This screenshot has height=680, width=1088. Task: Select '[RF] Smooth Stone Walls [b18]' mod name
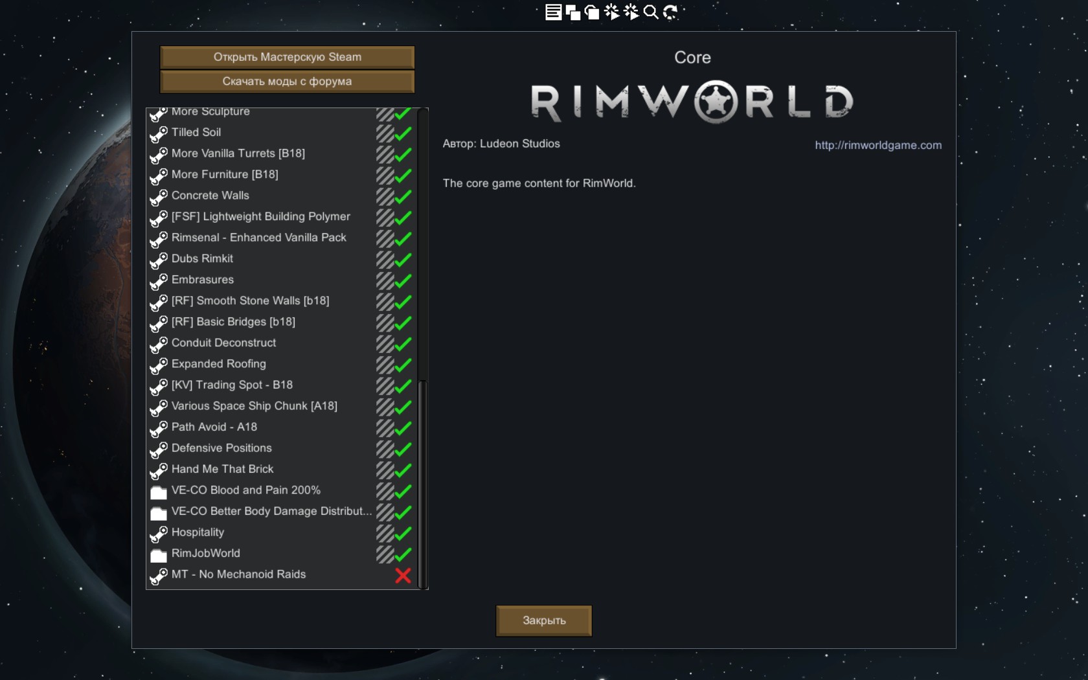coord(250,300)
